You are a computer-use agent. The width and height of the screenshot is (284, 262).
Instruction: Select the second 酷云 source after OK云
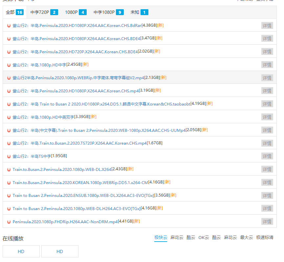pos(216,238)
